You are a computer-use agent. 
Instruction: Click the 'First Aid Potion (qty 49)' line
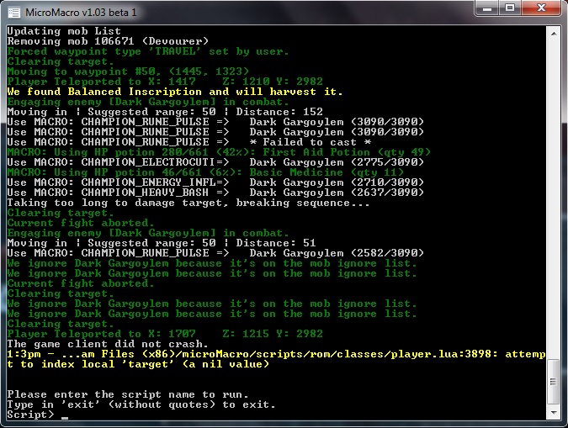(x=219, y=152)
